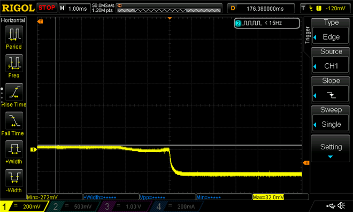Click the Horizontal measurement menu header

13,20
